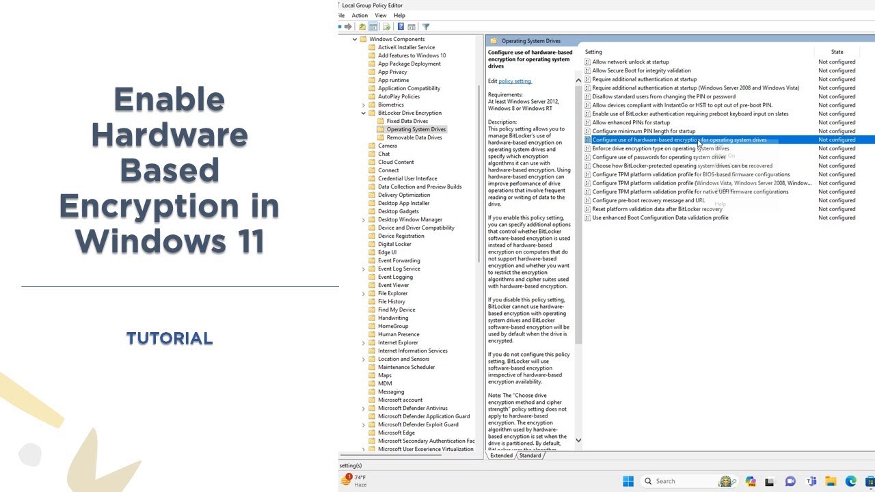The height and width of the screenshot is (492, 875).
Task: Expand the Event Log Service node
Action: click(x=364, y=269)
